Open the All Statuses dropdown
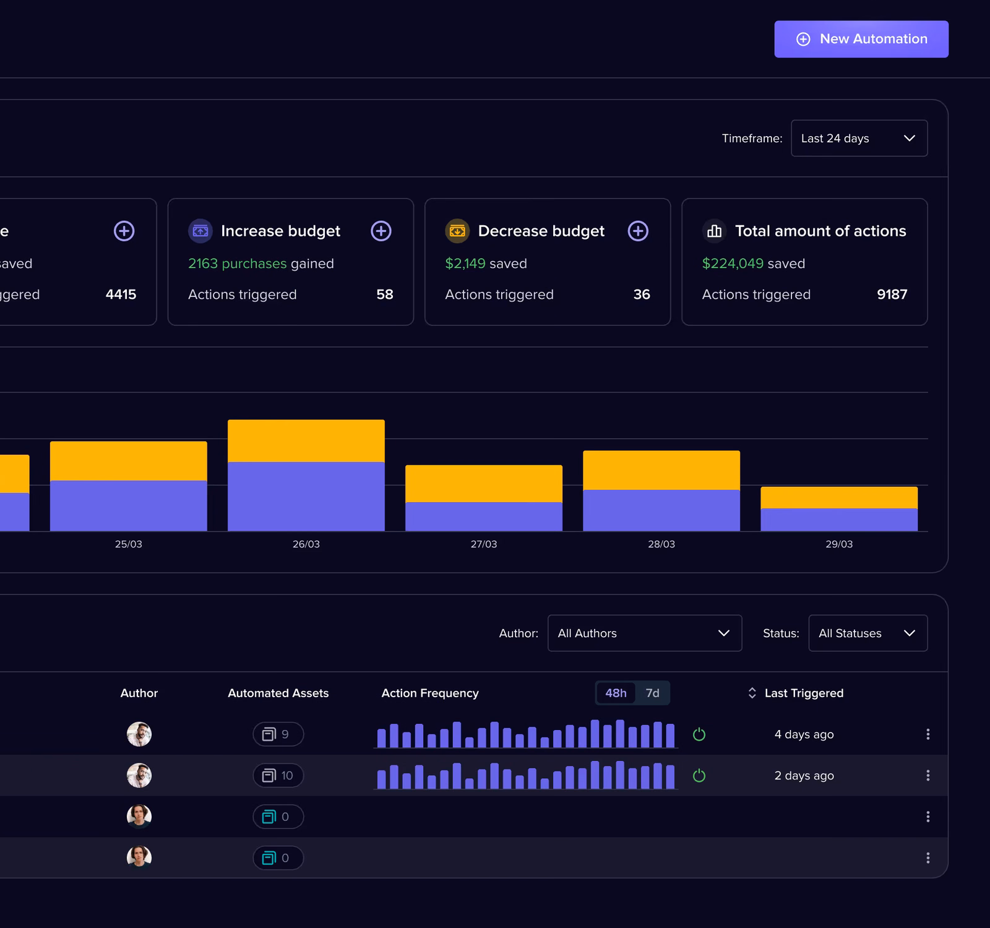Image resolution: width=990 pixels, height=928 pixels. coord(867,633)
